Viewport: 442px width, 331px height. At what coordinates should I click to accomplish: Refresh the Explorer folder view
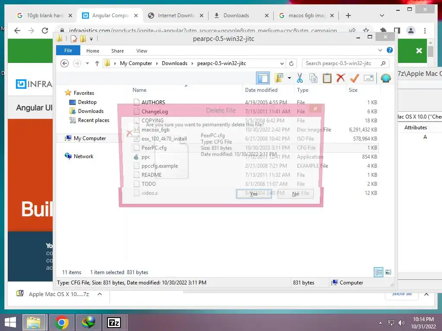pyautogui.click(x=291, y=63)
